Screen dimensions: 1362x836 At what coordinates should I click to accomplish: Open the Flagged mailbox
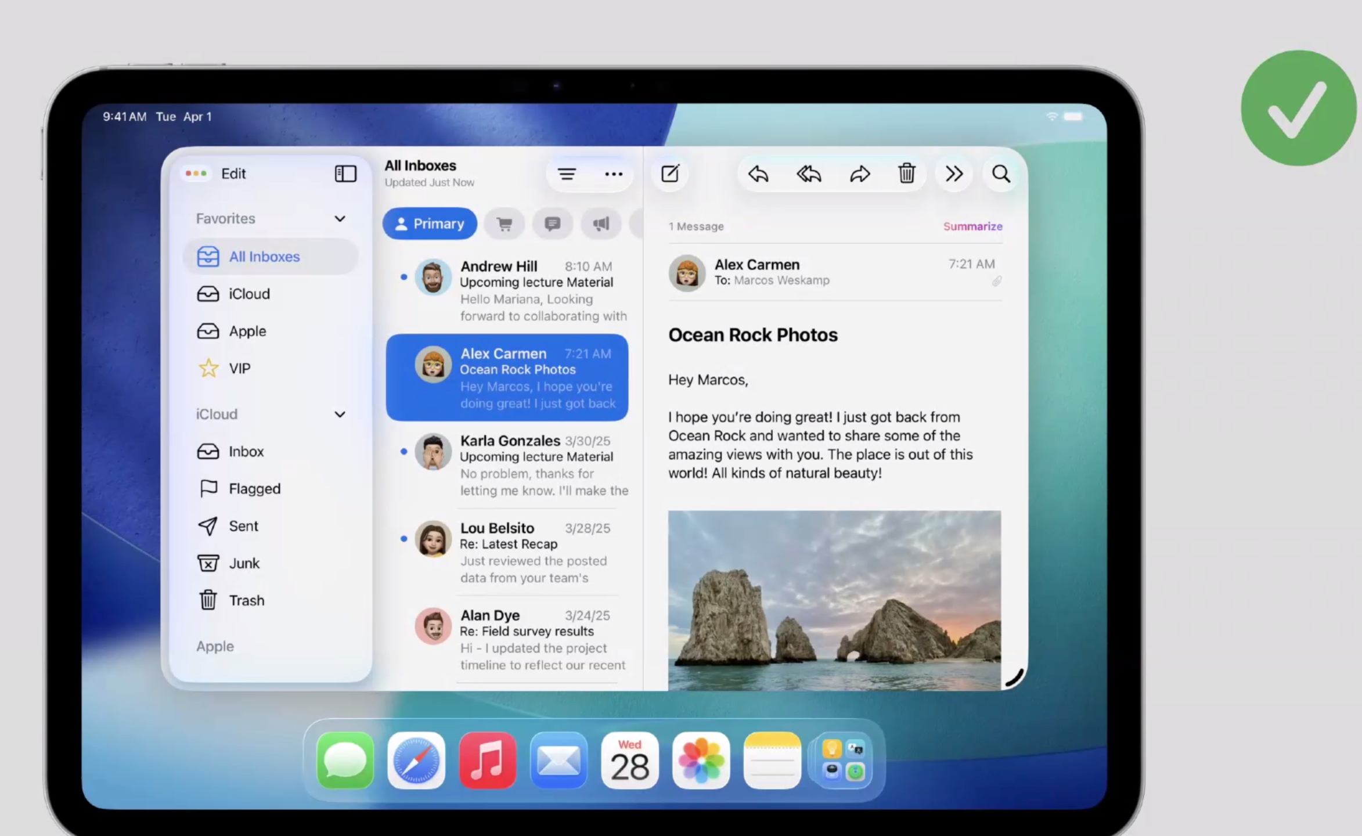(254, 489)
